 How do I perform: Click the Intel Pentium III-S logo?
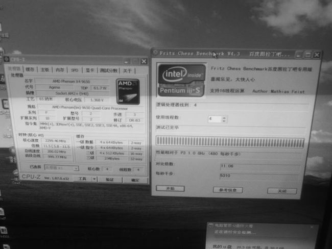(182, 81)
